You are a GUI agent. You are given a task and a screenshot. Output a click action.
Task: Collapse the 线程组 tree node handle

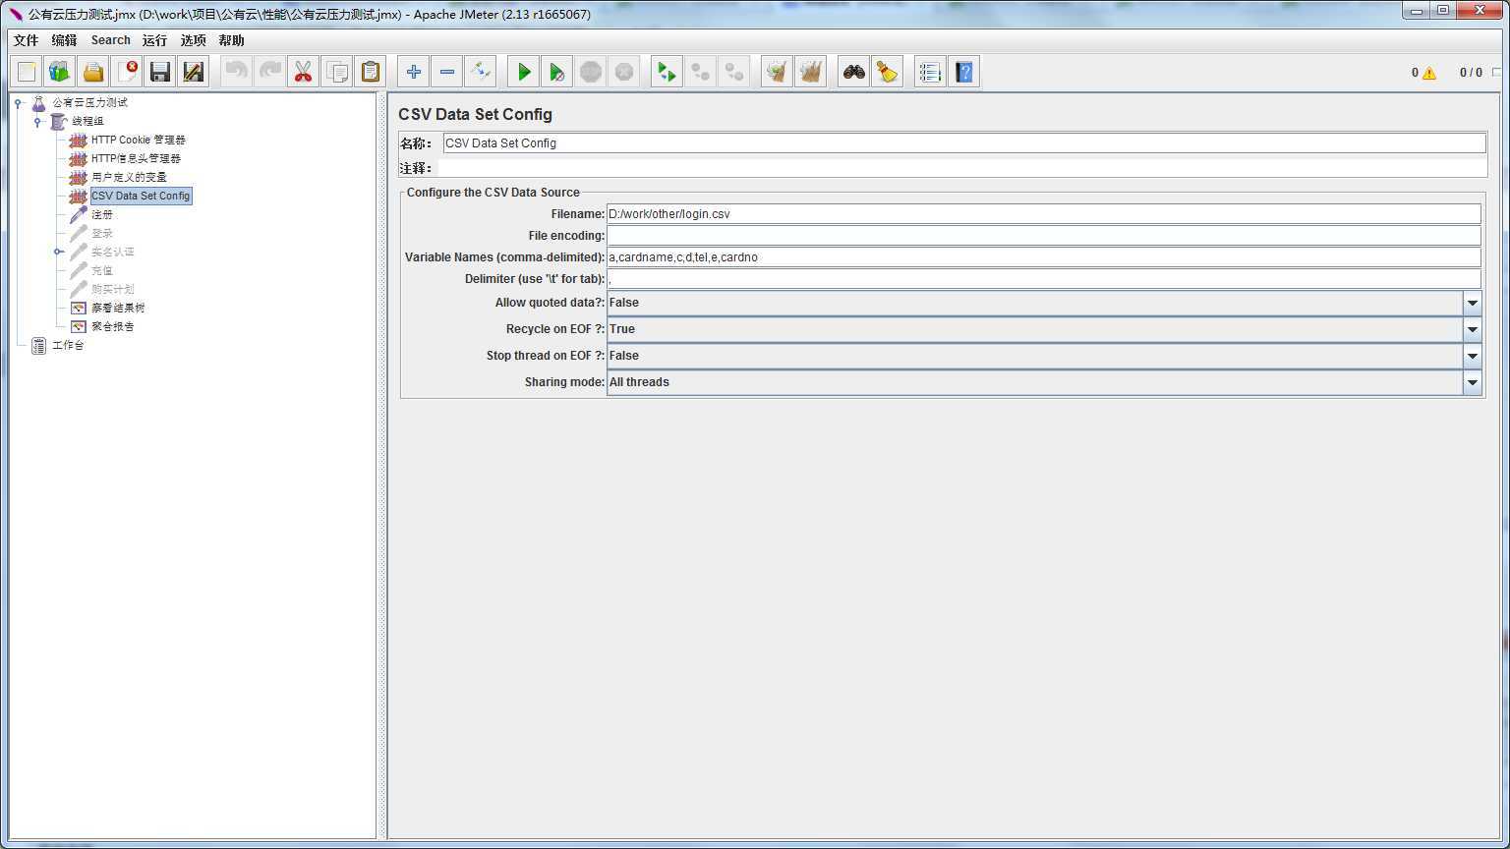(37, 121)
